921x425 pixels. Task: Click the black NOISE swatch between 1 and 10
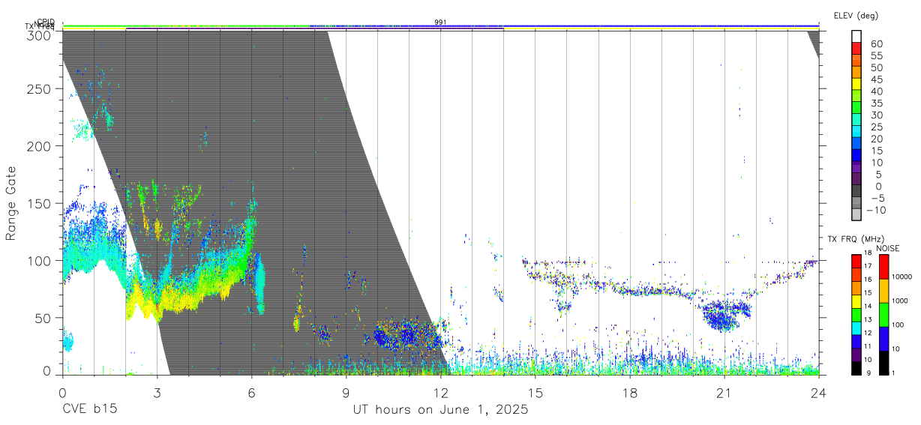[883, 363]
